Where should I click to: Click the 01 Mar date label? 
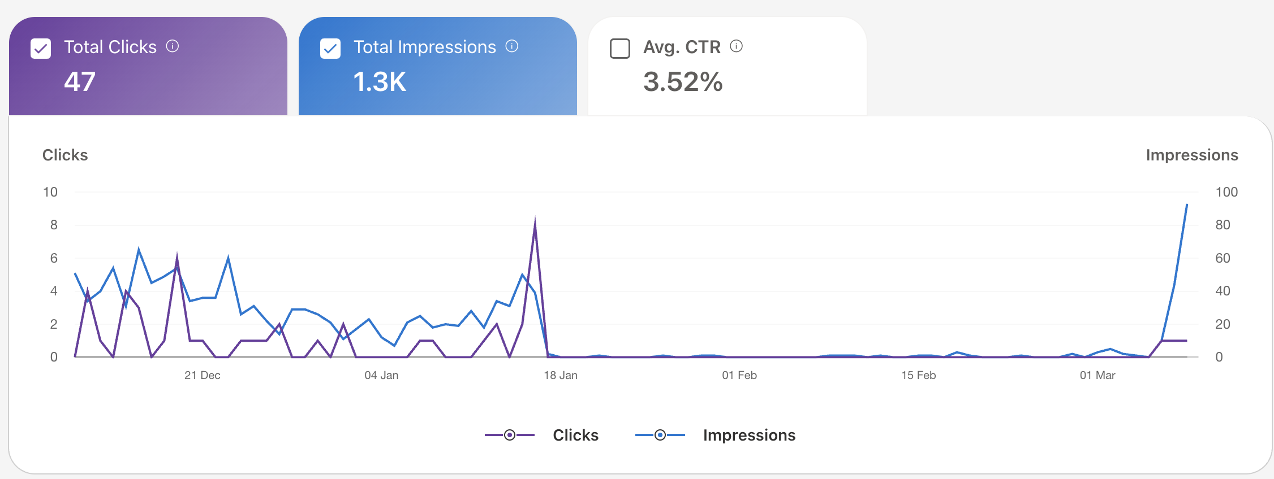tap(1097, 375)
